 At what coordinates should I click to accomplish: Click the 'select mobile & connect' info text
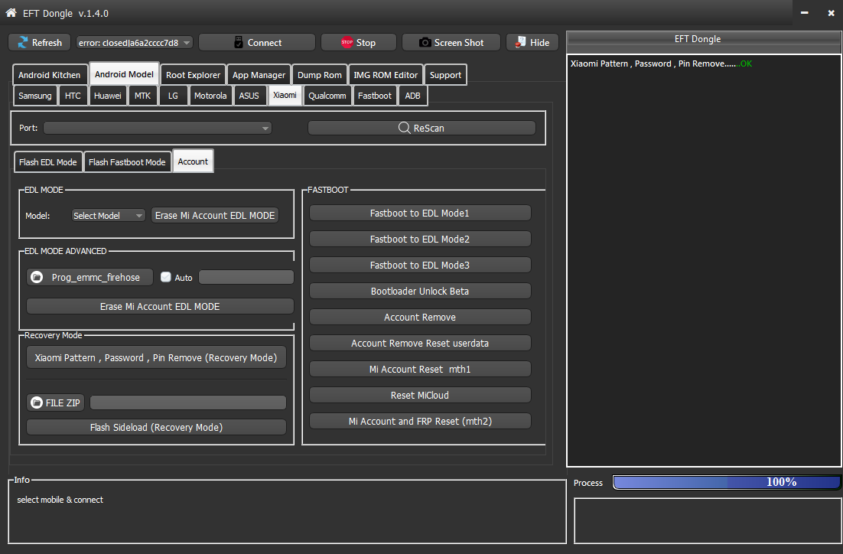point(60,500)
